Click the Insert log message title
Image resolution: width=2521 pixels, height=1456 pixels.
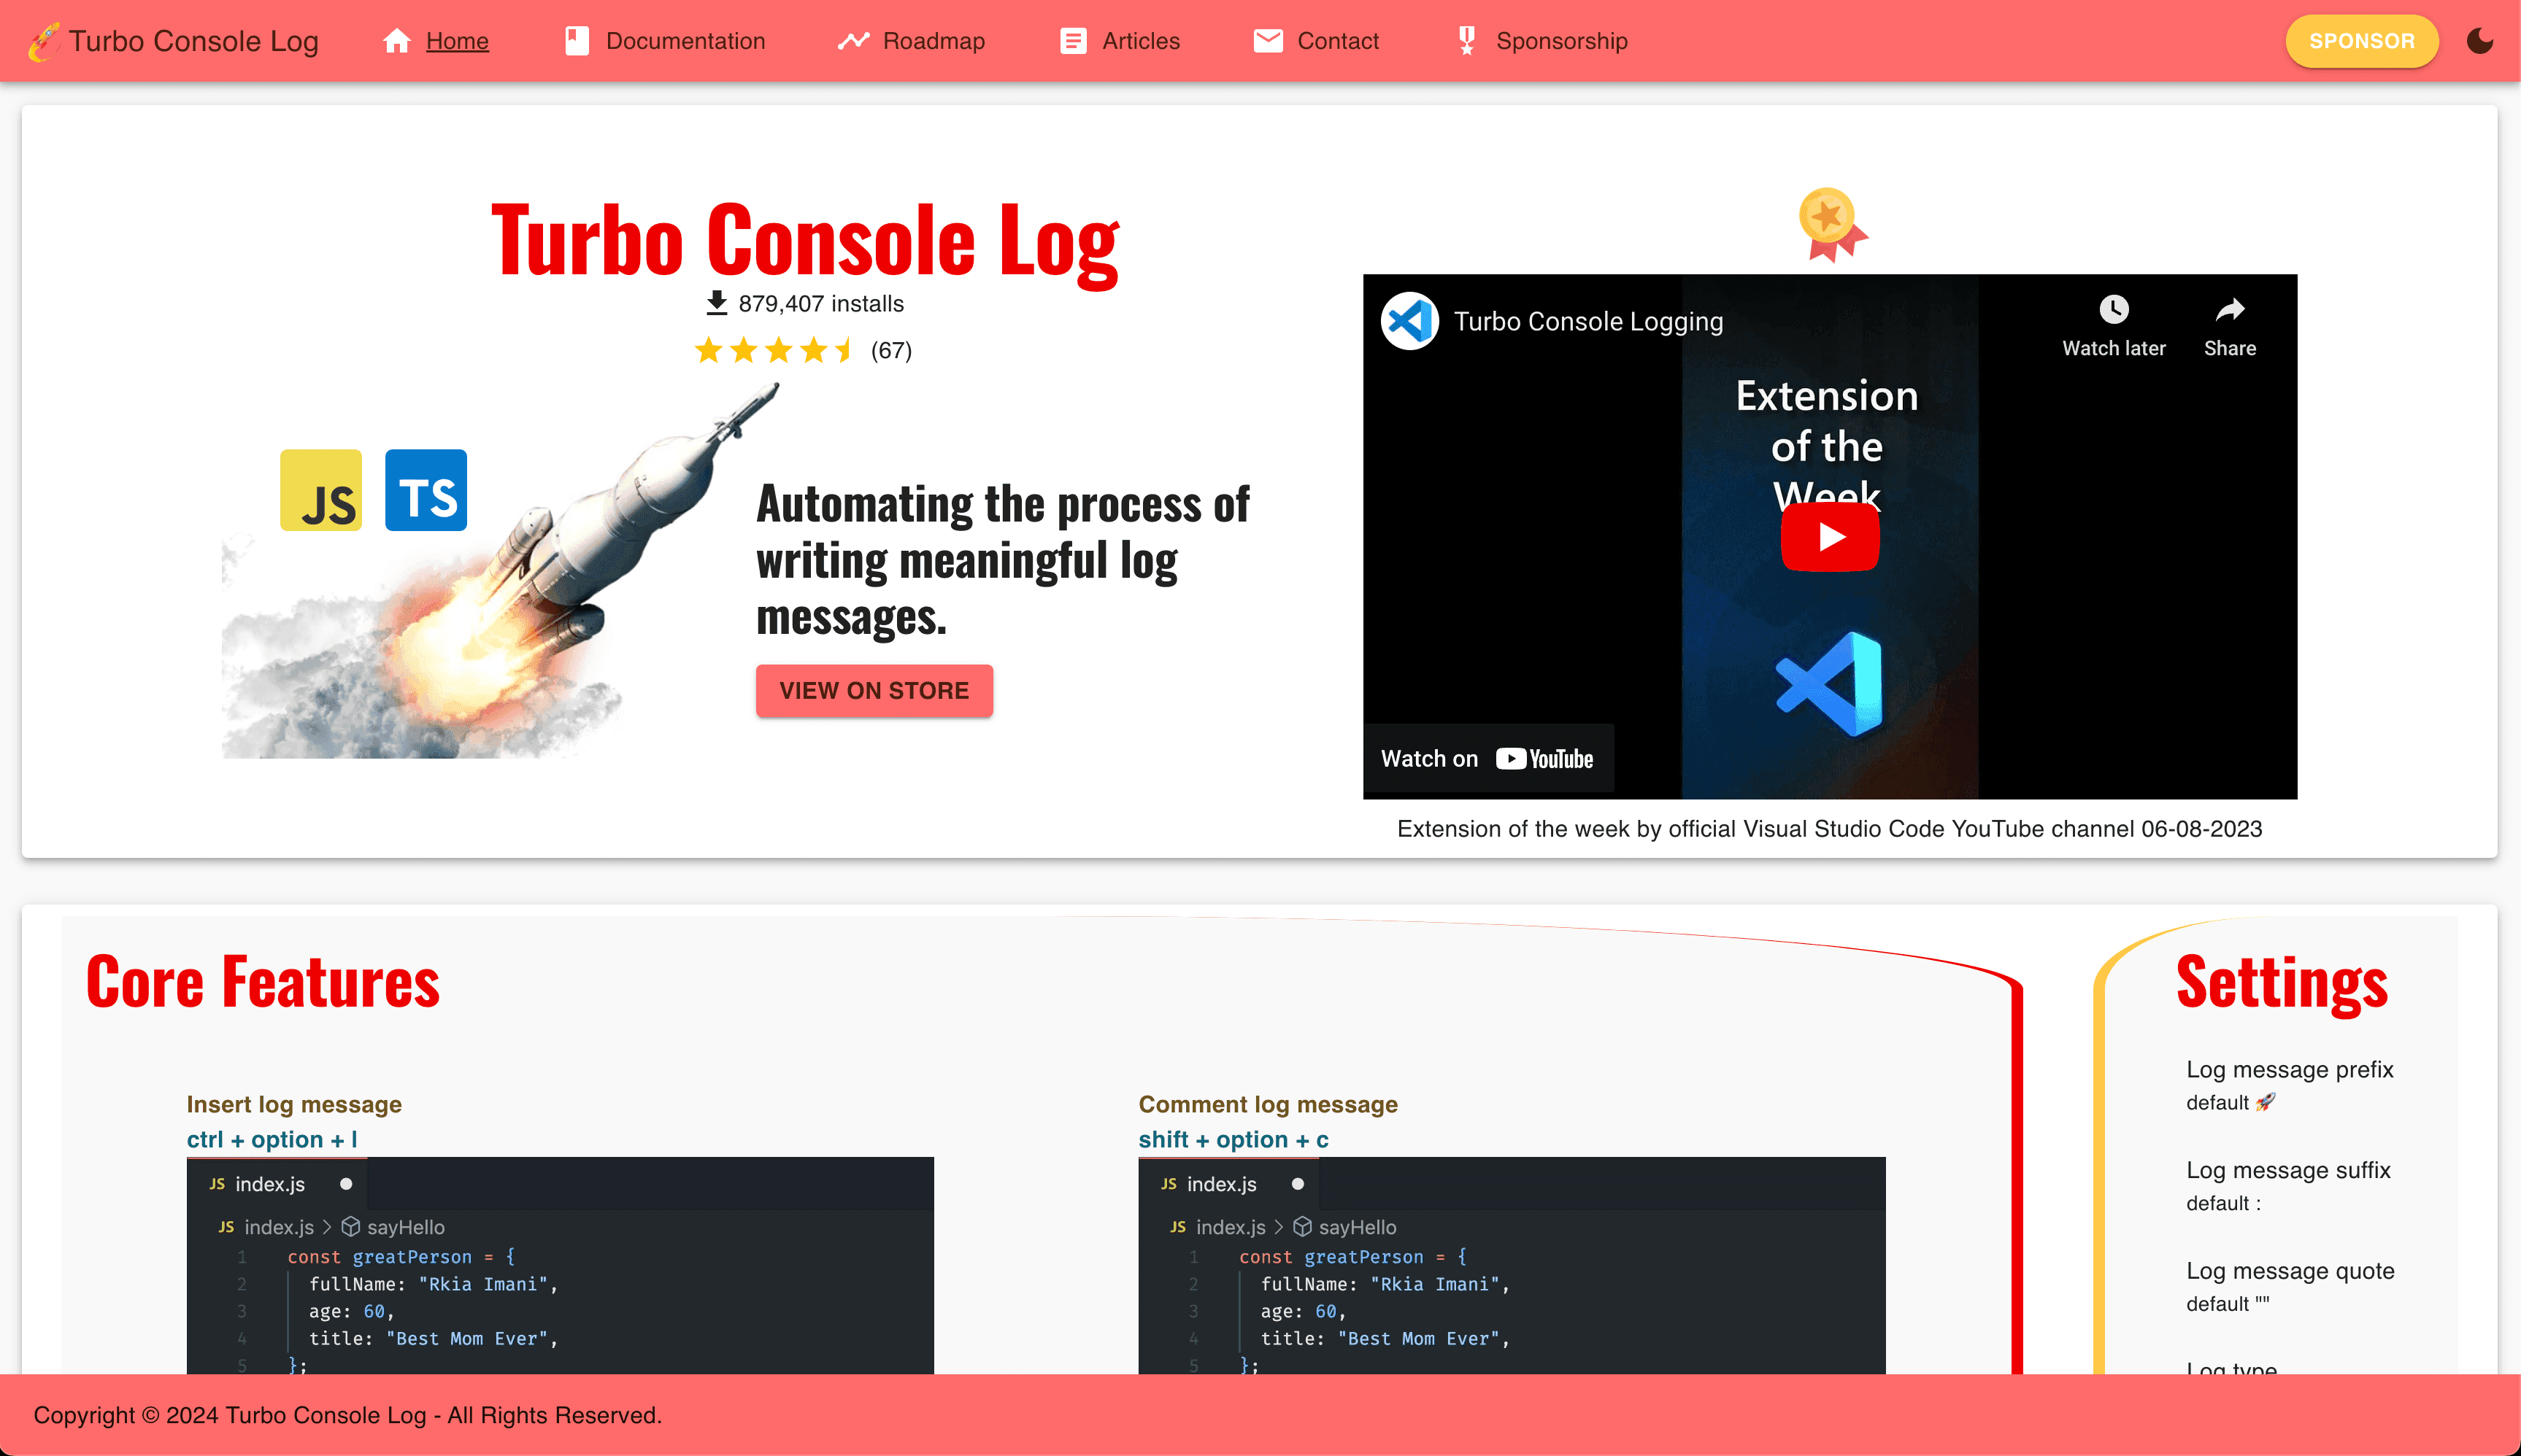pyautogui.click(x=294, y=1104)
